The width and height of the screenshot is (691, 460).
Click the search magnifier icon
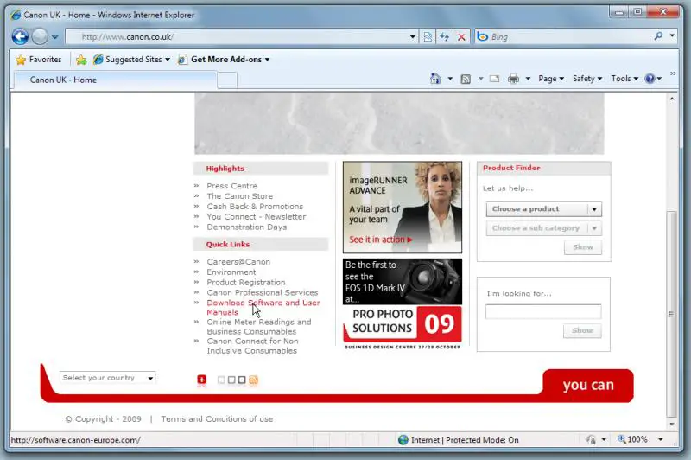click(x=658, y=36)
